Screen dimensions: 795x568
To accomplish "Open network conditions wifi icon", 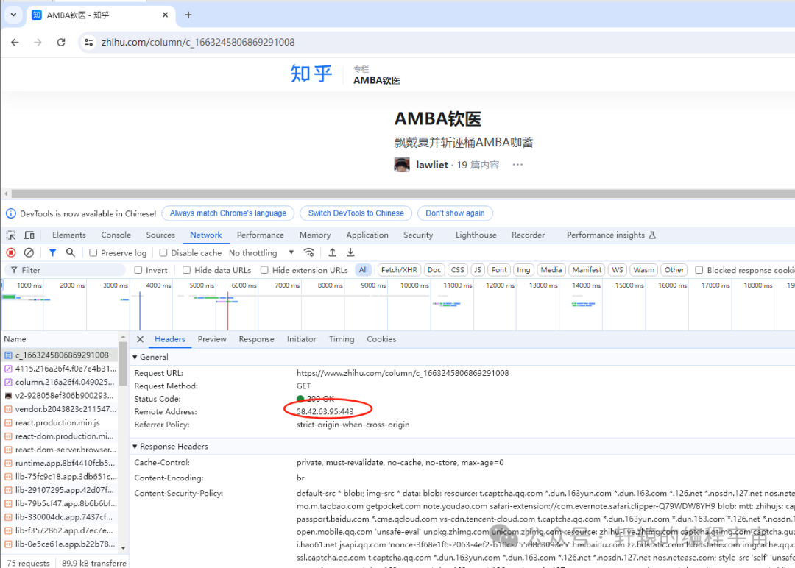I will pyautogui.click(x=308, y=252).
